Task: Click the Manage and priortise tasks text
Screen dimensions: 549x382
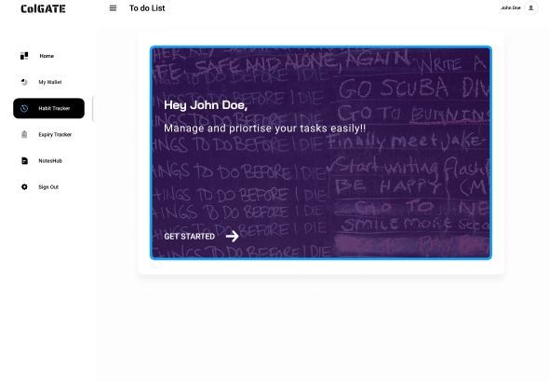Action: 264,129
